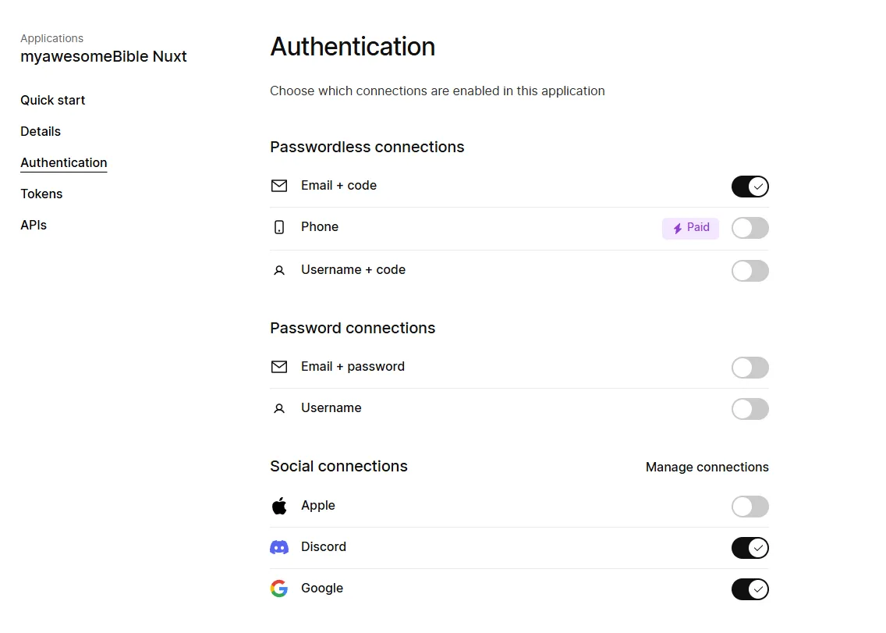Open Manage connections
886x633 pixels.
tap(707, 467)
